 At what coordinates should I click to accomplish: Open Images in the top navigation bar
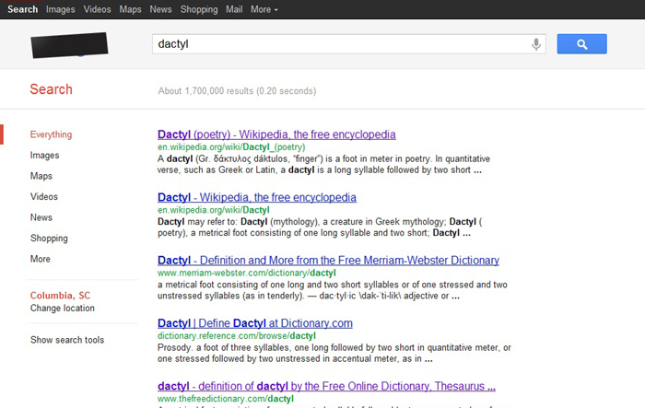pyautogui.click(x=61, y=9)
